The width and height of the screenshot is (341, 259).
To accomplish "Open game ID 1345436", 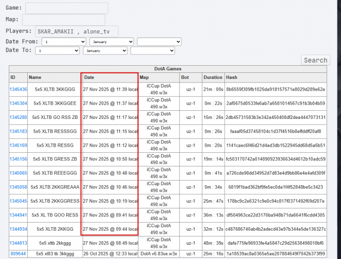I will point(18,90).
